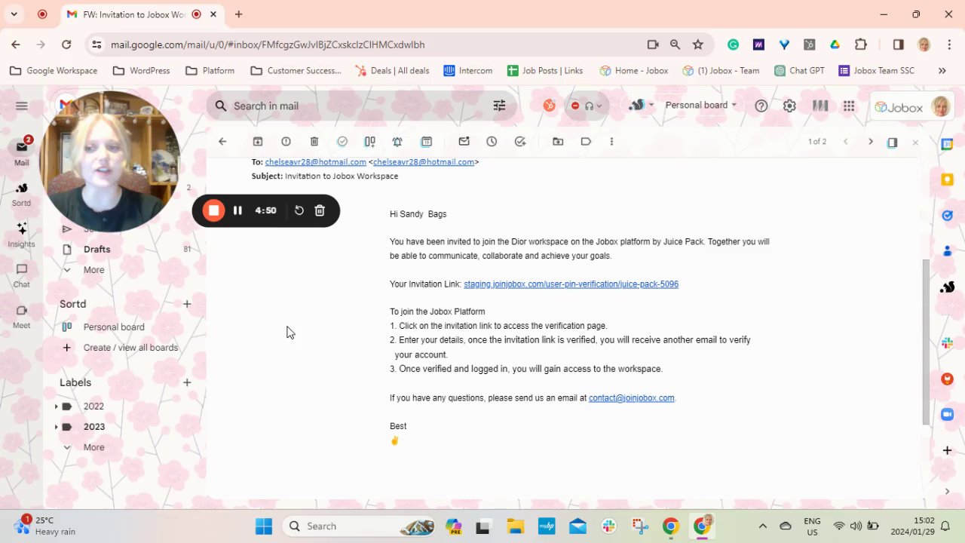
Task: Open Google Calendar in the side panel
Action: pyautogui.click(x=948, y=144)
